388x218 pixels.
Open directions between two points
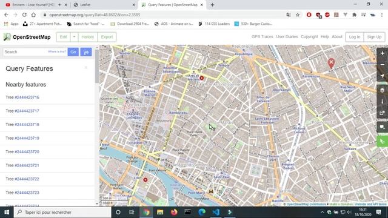click(86, 52)
